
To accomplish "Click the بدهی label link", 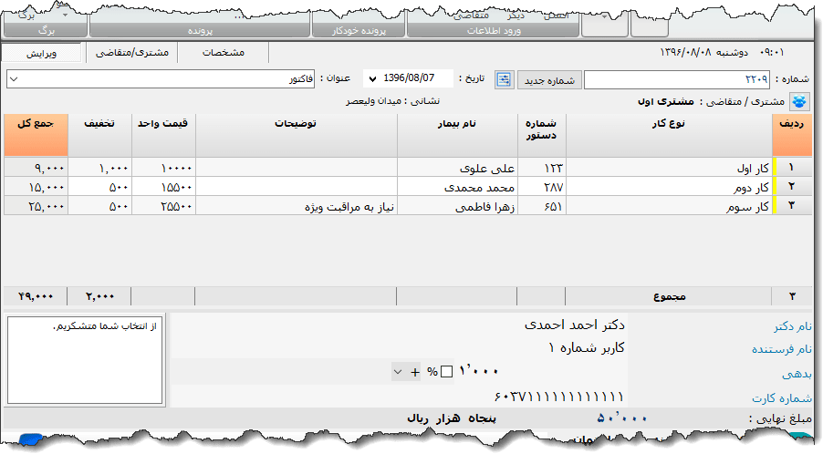I will (797, 374).
